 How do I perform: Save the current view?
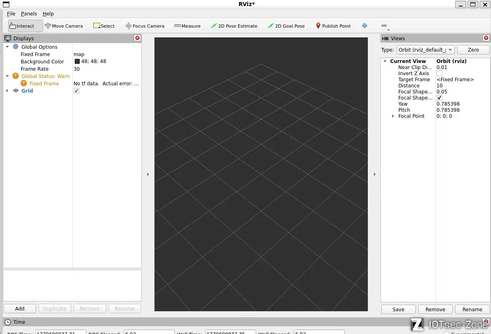398,309
